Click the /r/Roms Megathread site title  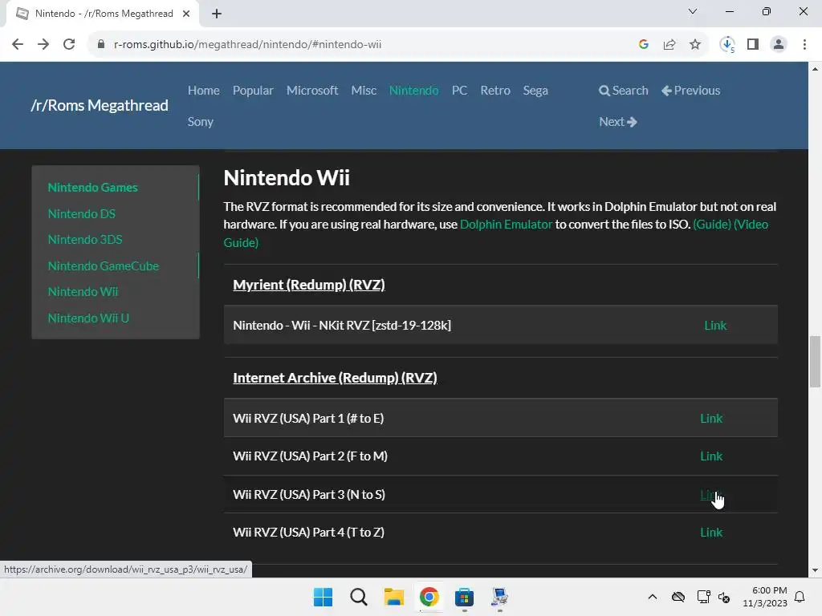100,105
